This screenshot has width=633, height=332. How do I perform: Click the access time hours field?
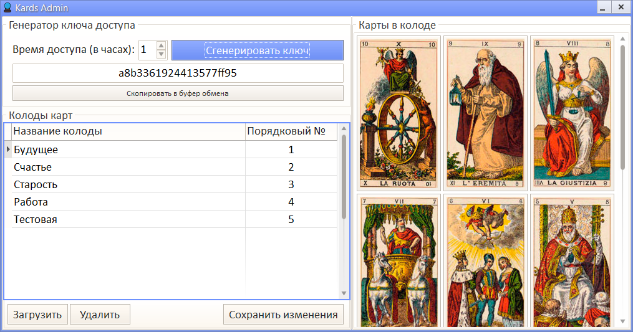click(148, 50)
